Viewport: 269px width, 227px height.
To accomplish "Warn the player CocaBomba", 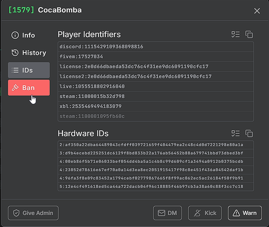I will click(245, 213).
